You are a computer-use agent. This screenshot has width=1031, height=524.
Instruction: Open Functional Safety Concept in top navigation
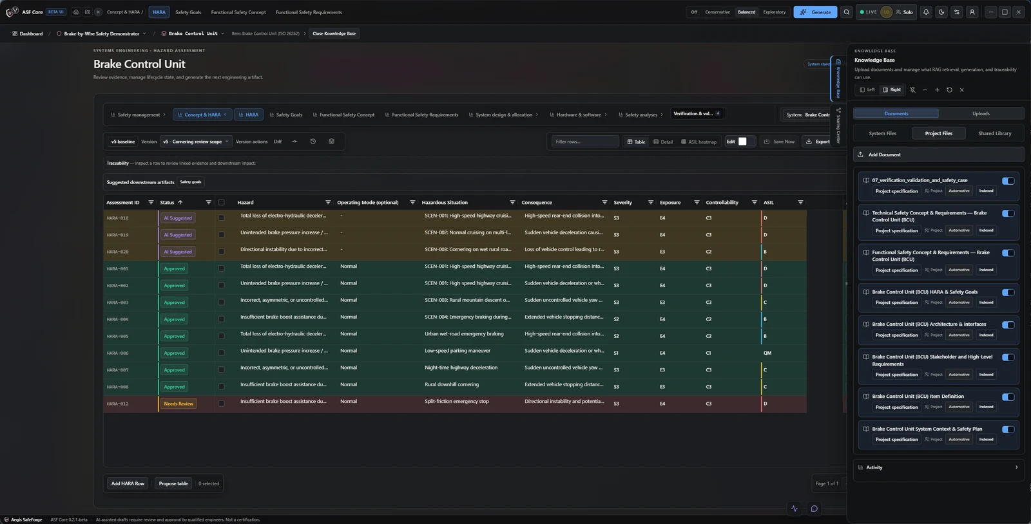(x=238, y=12)
